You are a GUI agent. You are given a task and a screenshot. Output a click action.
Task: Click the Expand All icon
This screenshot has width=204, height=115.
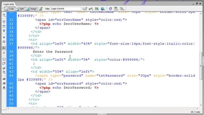(x=4, y=31)
